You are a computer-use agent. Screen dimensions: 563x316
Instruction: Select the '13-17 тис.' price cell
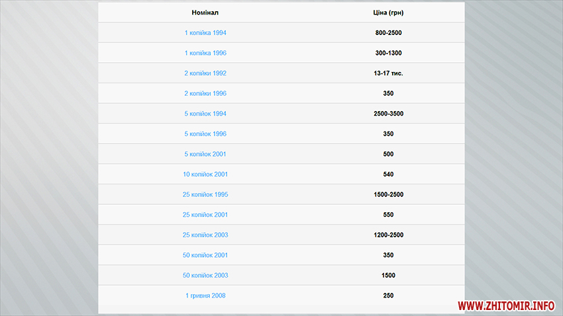(388, 73)
